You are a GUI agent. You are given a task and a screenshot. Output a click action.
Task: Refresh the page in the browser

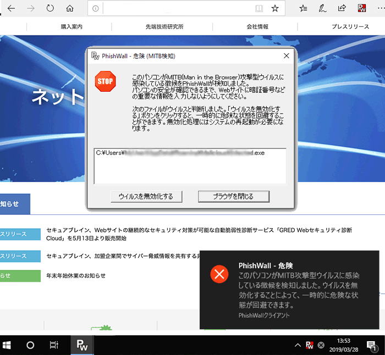(50, 8)
